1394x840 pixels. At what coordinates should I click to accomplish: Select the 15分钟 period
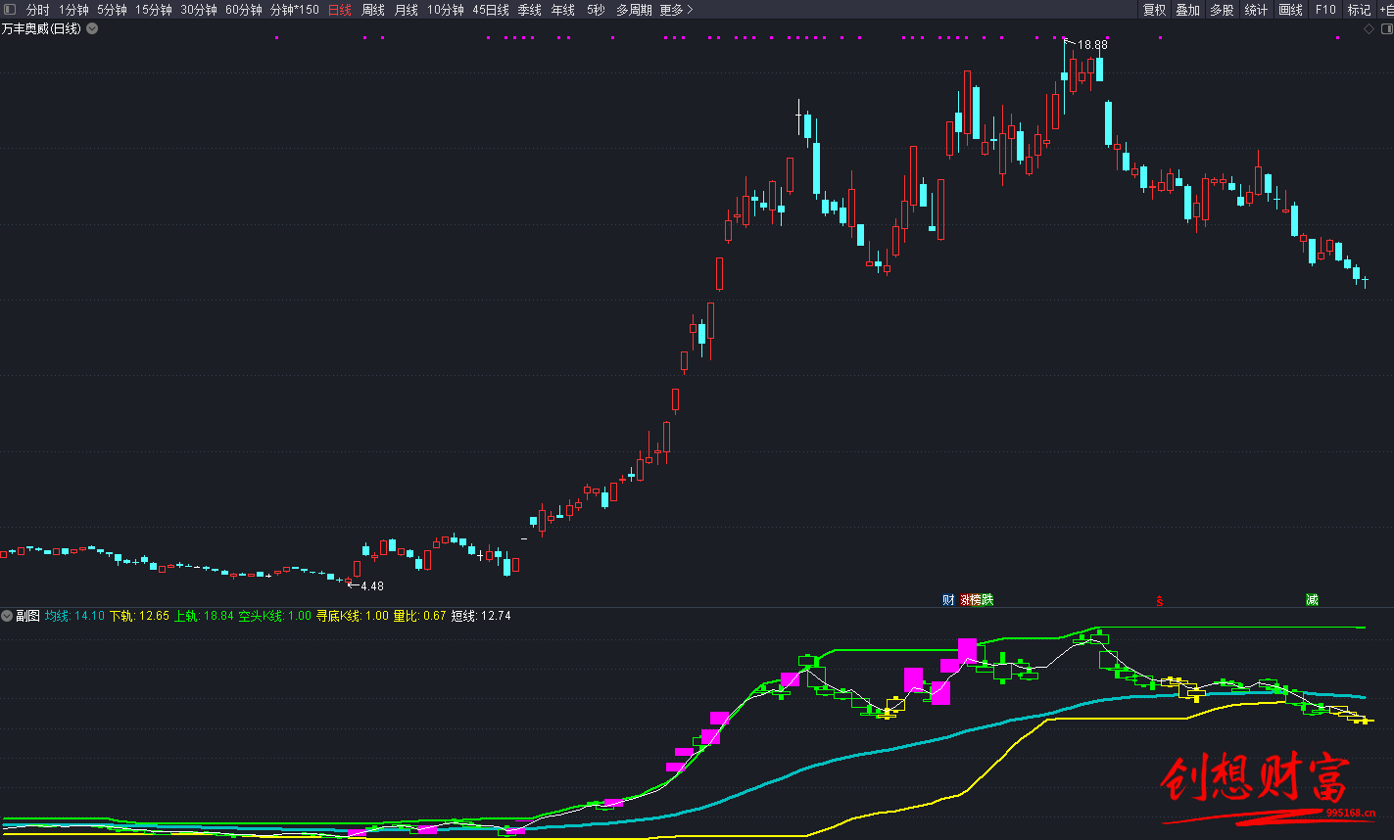tap(154, 10)
